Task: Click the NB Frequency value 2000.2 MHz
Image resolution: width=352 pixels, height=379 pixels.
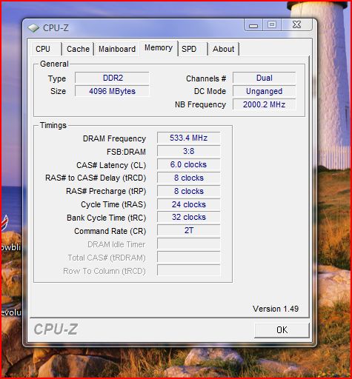Action: pyautogui.click(x=264, y=104)
